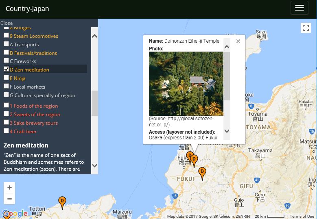Click the Google logo on map
The height and width of the screenshot is (219, 317).
pyautogui.click(x=15, y=214)
